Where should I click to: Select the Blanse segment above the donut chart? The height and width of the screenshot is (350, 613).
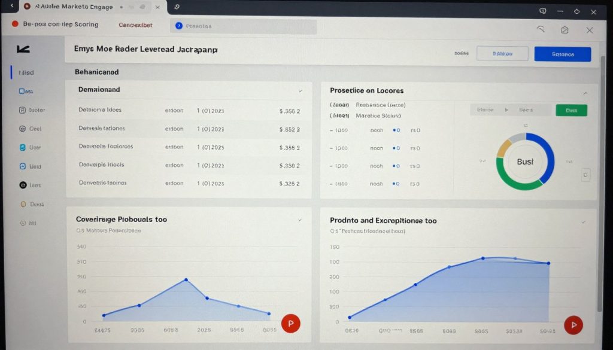485,110
